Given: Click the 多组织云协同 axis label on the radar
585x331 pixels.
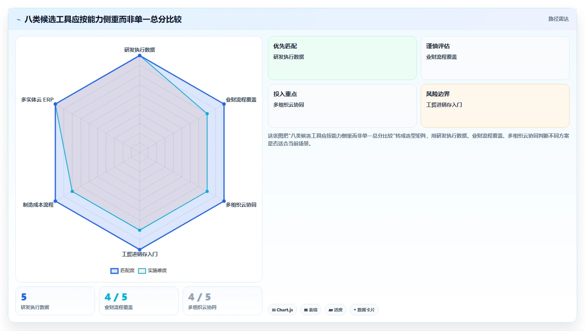Looking at the screenshot, I should coord(241,205).
